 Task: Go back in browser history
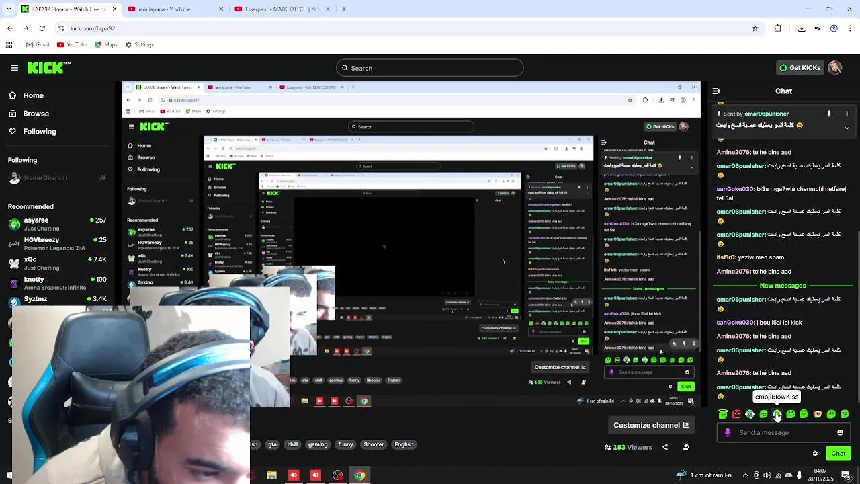pyautogui.click(x=9, y=28)
